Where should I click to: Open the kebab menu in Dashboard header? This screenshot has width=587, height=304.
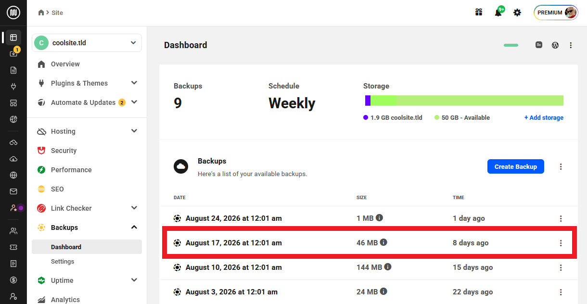(x=571, y=45)
